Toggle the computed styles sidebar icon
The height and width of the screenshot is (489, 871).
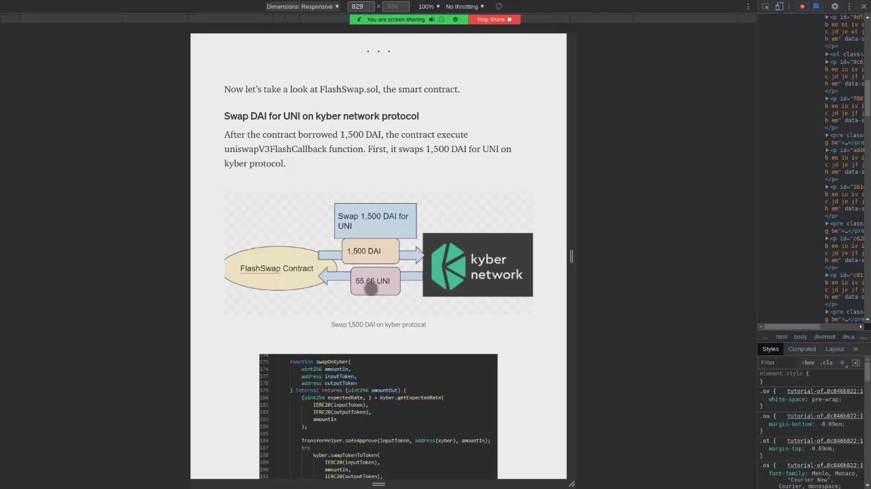[856, 363]
